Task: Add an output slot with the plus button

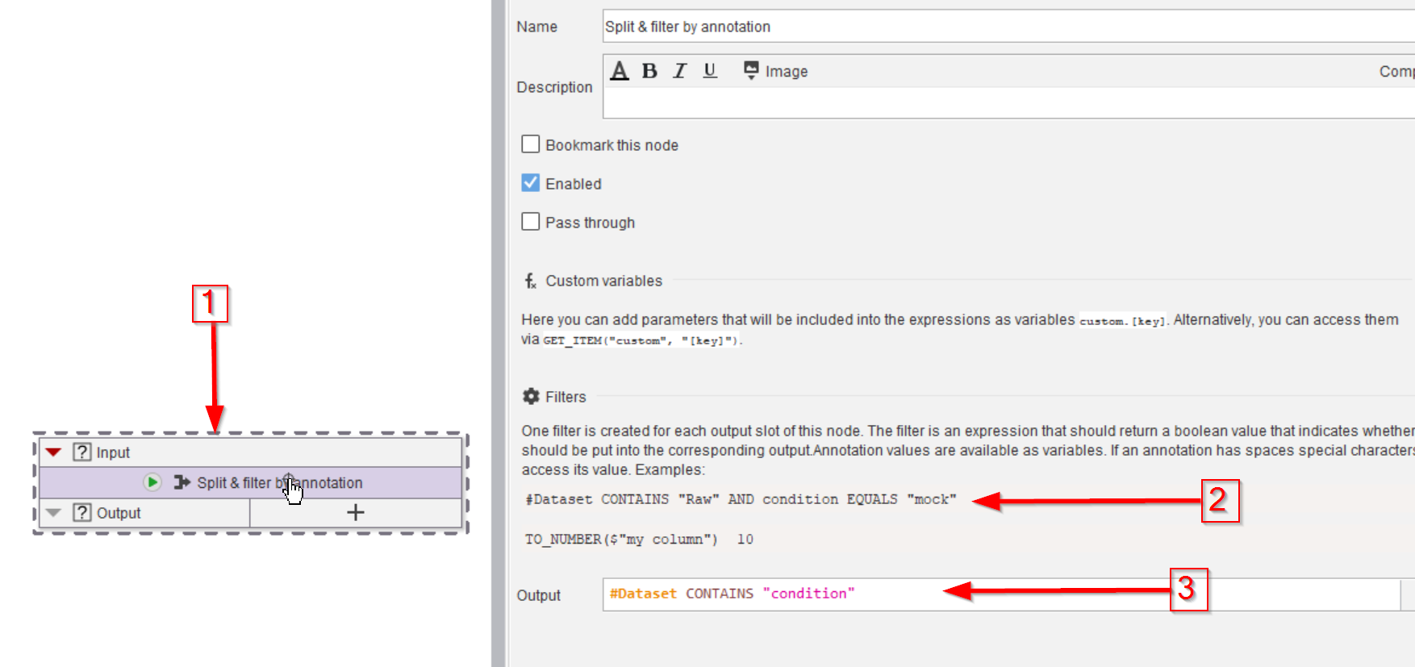Action: [355, 513]
